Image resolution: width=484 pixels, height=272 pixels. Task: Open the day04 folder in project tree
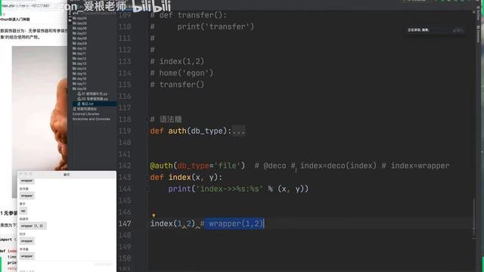coord(79,18)
